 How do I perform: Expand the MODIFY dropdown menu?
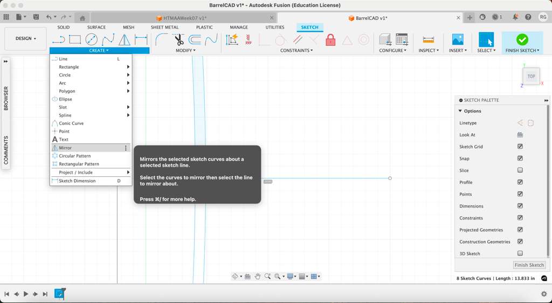tap(185, 51)
